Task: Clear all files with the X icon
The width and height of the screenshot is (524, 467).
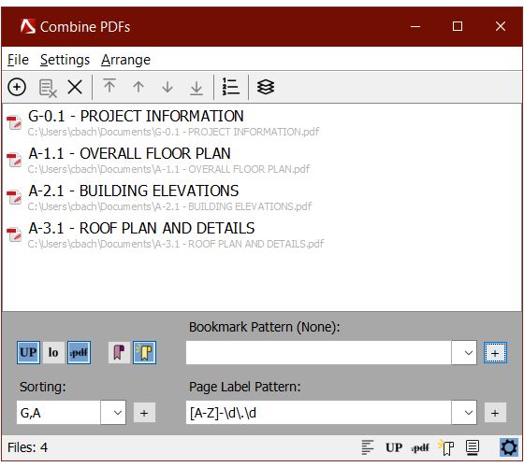Action: [75, 88]
